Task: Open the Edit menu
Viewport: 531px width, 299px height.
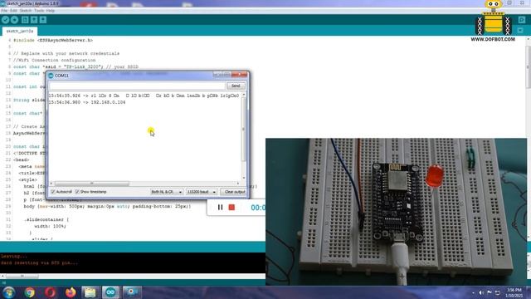Action: 13,11
